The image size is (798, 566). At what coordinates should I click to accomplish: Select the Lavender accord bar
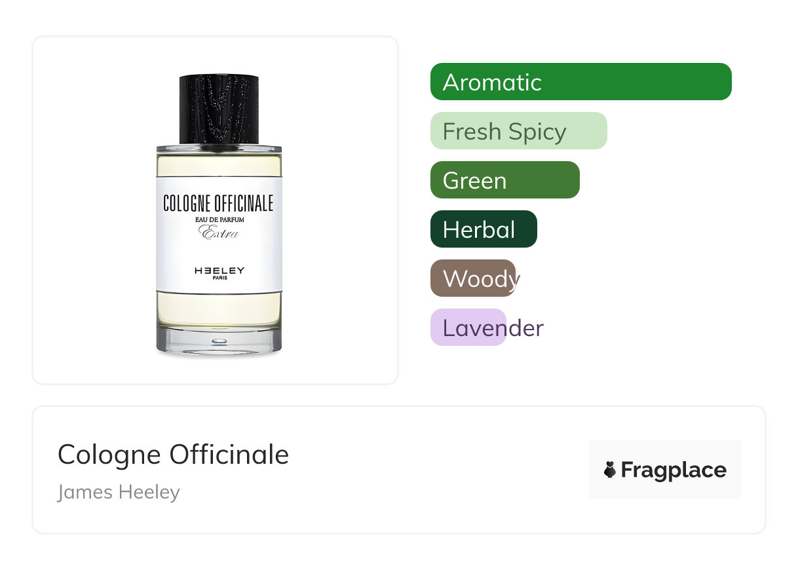coord(468,328)
